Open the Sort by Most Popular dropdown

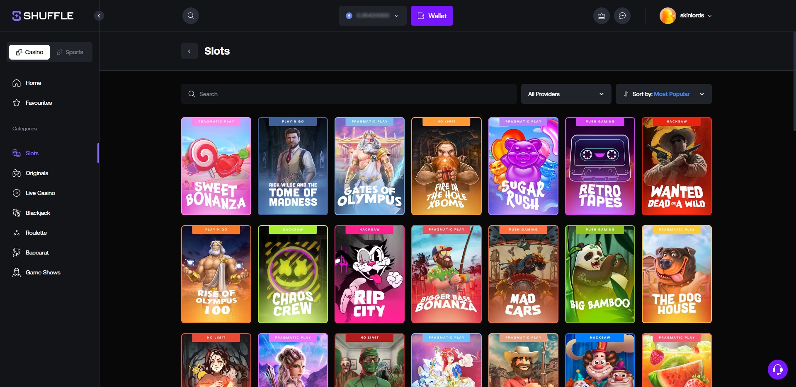[663, 94]
